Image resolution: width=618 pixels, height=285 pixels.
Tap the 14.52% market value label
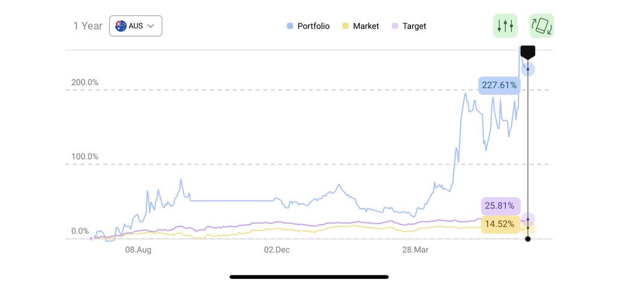click(x=500, y=224)
